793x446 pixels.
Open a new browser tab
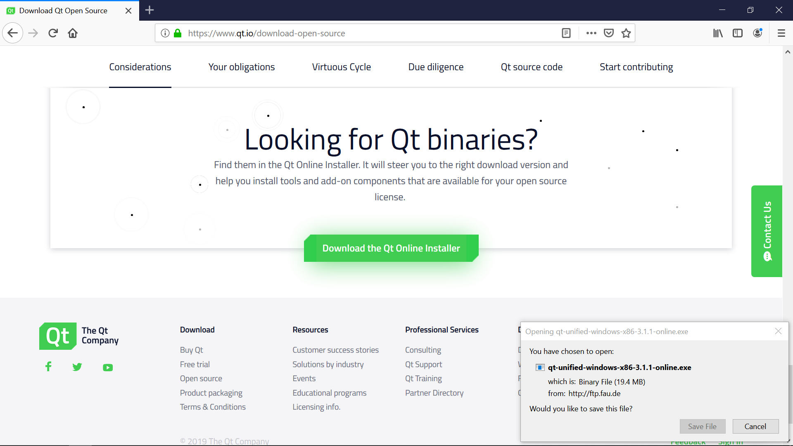(150, 10)
